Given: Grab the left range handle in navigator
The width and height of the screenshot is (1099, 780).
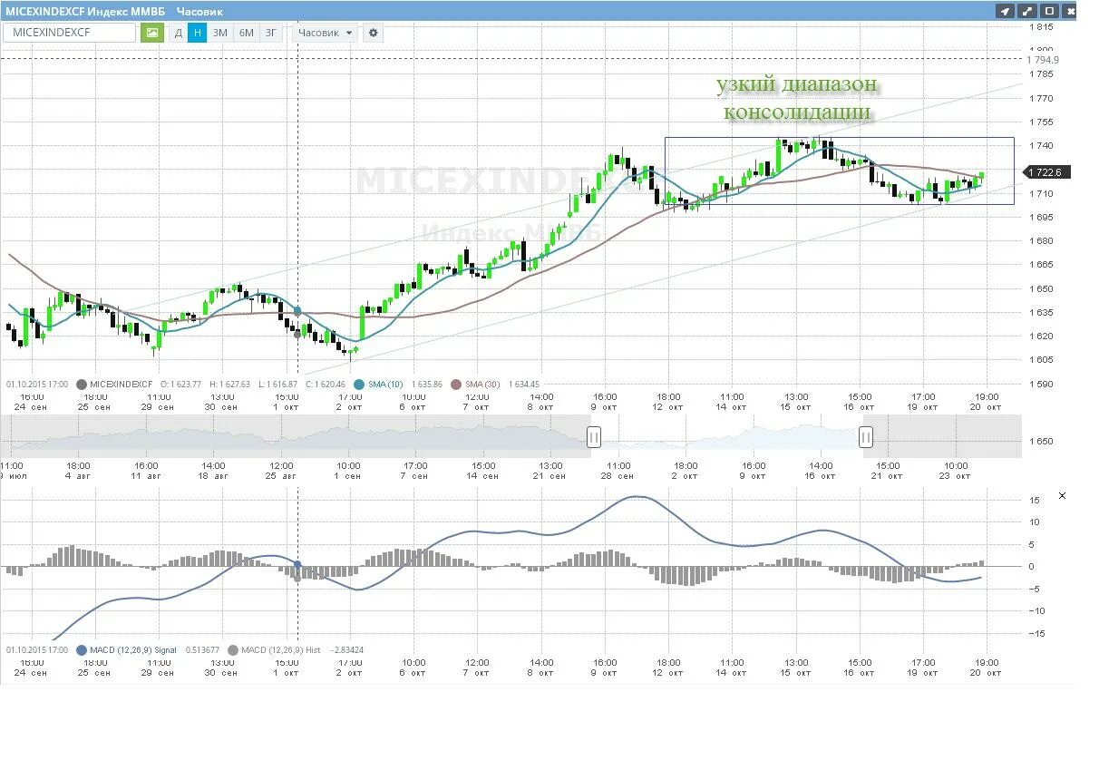Looking at the screenshot, I should point(594,437).
